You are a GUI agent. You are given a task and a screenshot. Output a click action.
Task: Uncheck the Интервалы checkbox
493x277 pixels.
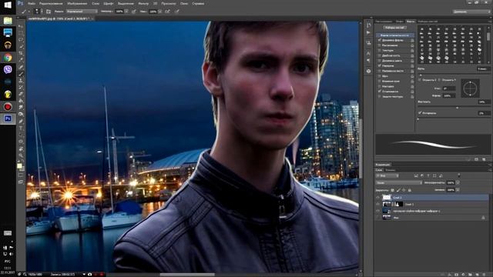[x=420, y=113]
